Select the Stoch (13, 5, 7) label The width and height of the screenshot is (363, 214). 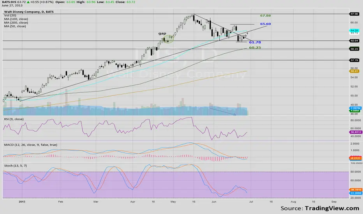coord(15,166)
